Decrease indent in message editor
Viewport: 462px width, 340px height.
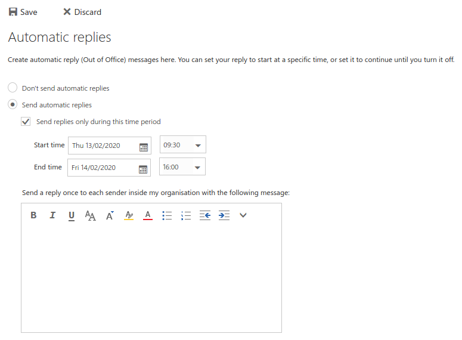(205, 215)
